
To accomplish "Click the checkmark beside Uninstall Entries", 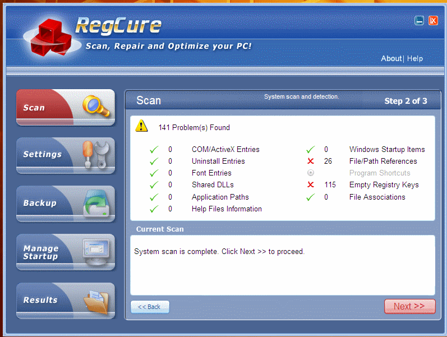I will click(x=154, y=161).
